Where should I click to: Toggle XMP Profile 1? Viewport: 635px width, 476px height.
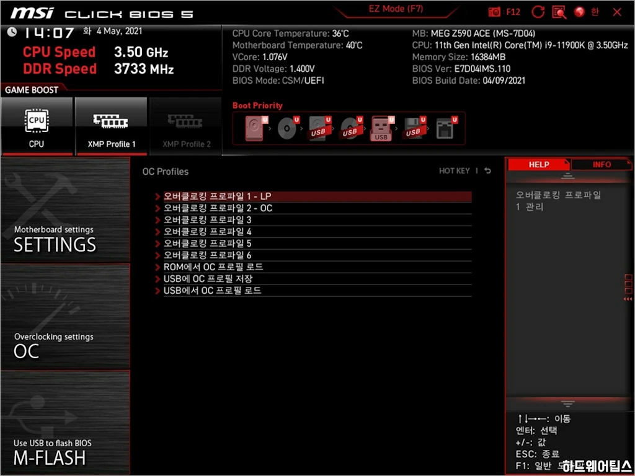click(112, 126)
